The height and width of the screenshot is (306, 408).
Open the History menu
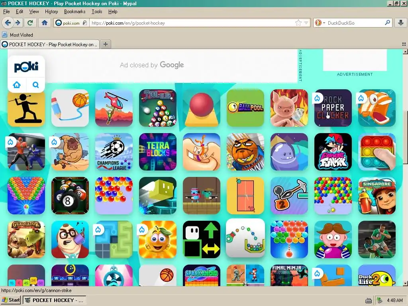[51, 12]
